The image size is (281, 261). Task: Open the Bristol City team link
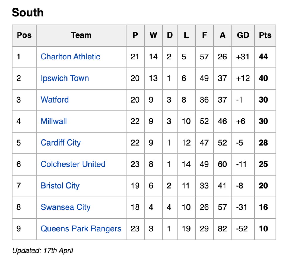60,186
